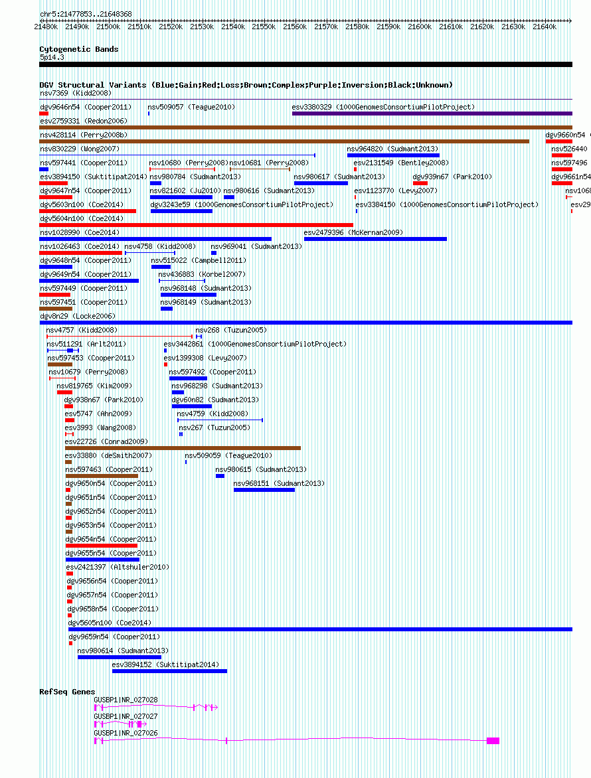591x778 pixels.
Task: Click the long red dgv5604n100 loss bar
Action: coord(196,225)
